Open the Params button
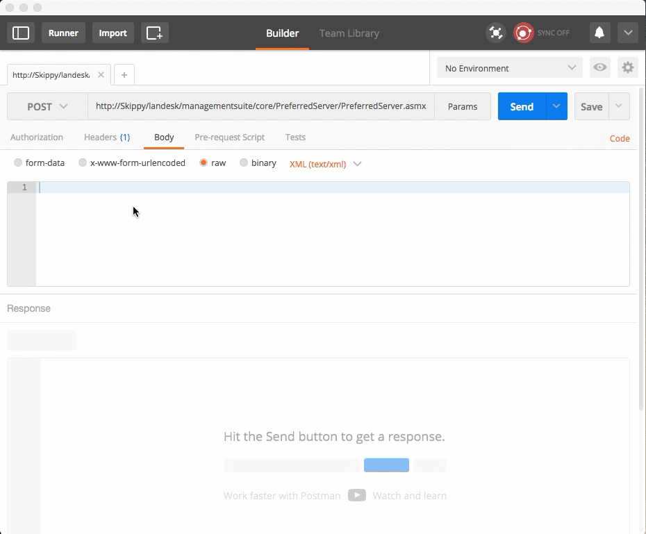The image size is (646, 534). coord(463,107)
